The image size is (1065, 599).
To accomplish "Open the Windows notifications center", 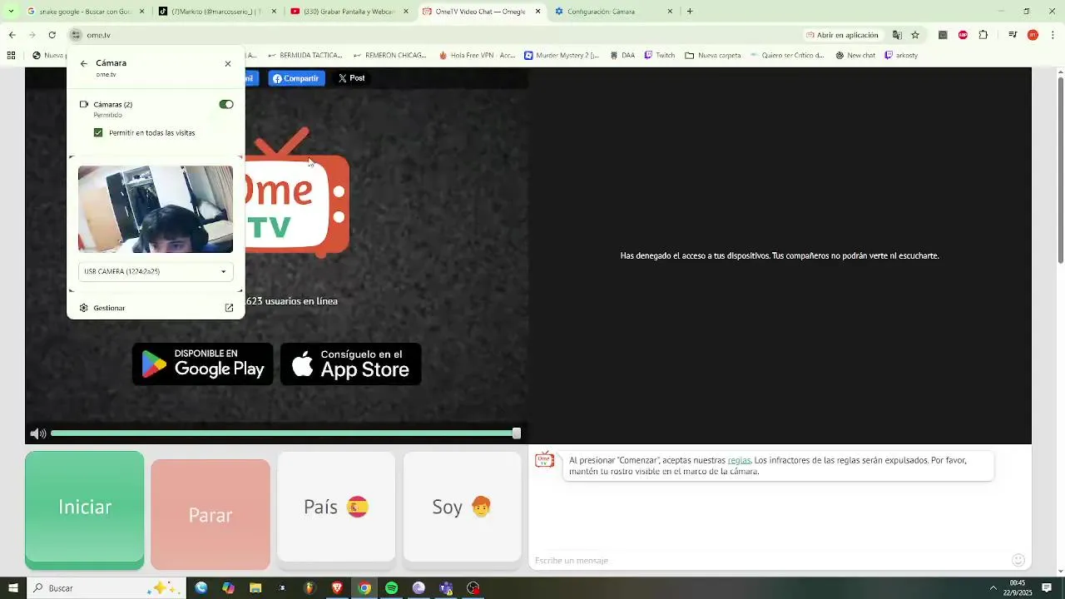I will click(x=1047, y=588).
